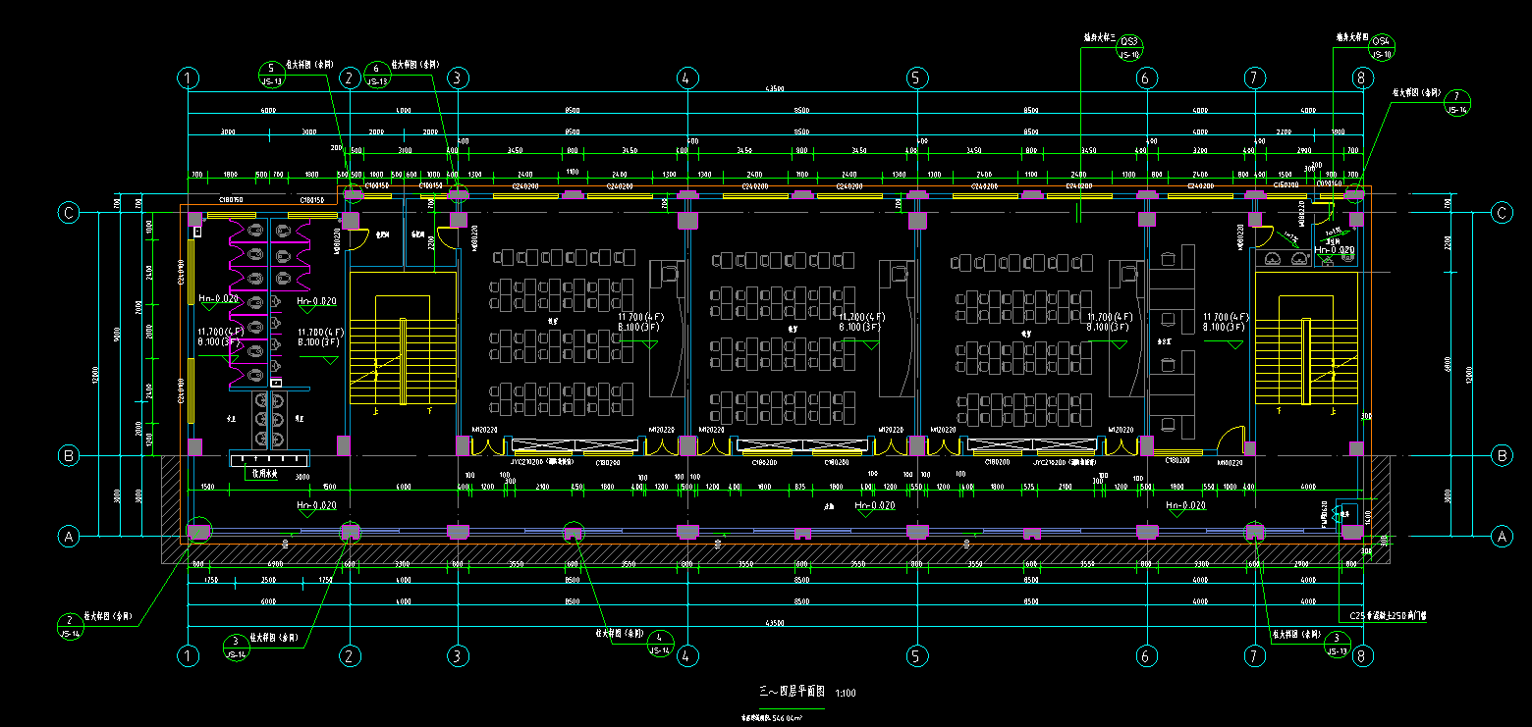This screenshot has height=727, width=1532.
Task: Click detail callout 6 referencing JS-13
Action: (x=377, y=75)
